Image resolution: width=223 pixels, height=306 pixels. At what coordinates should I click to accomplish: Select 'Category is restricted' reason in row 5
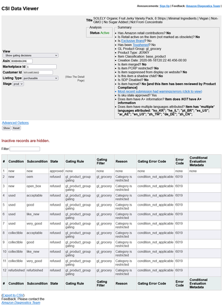pyautogui.click(x=126, y=207)
